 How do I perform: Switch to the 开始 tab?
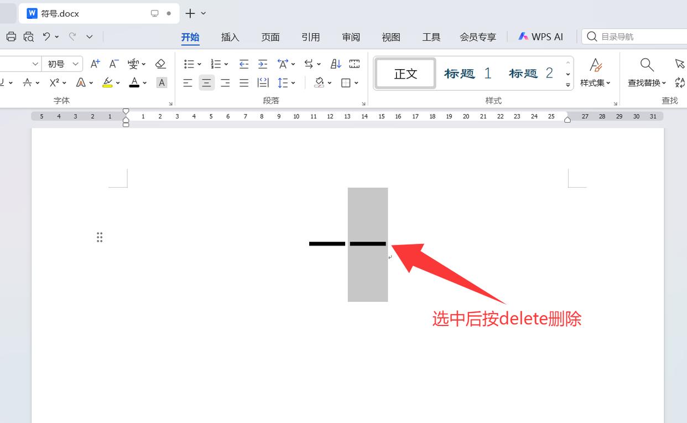[190, 37]
